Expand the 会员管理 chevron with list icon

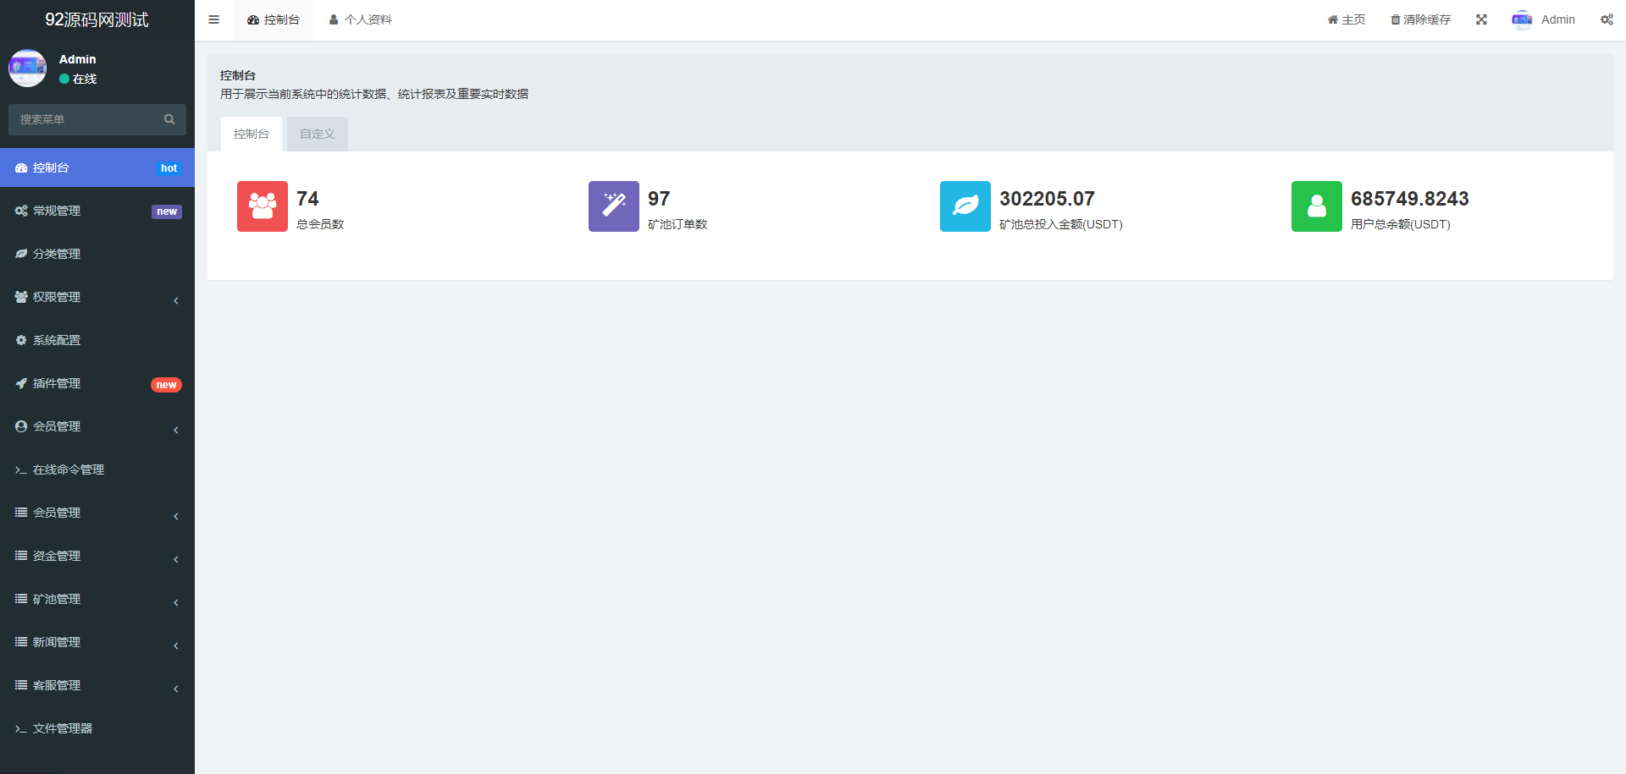(x=176, y=516)
